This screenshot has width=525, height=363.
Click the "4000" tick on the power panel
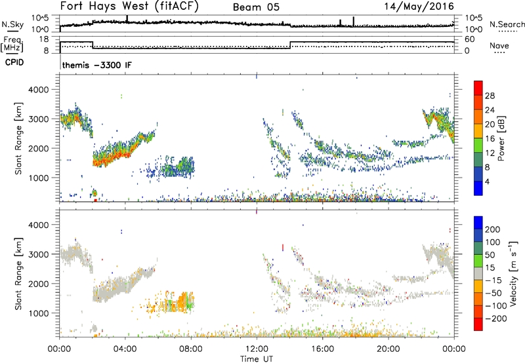click(x=38, y=90)
